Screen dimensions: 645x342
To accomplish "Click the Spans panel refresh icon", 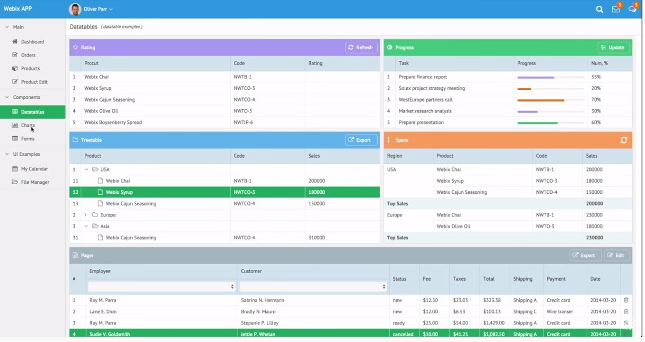I will [624, 140].
